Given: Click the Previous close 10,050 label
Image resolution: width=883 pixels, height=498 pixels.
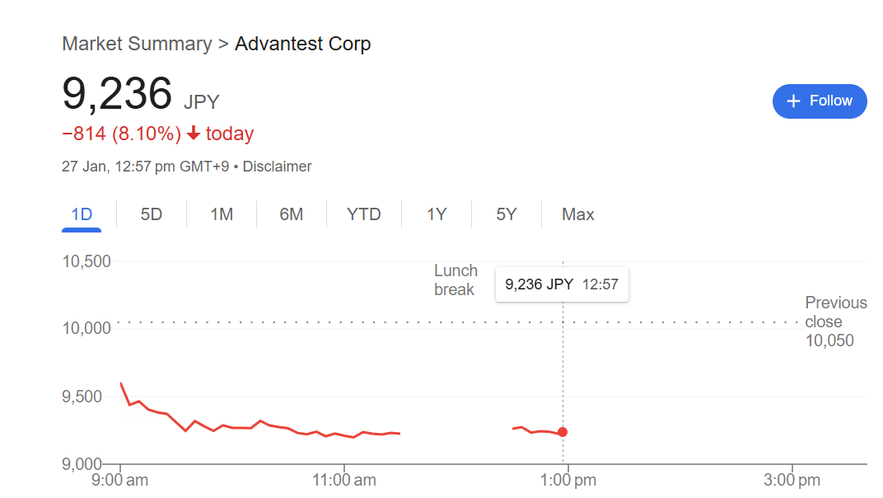Looking at the screenshot, I should point(835,322).
